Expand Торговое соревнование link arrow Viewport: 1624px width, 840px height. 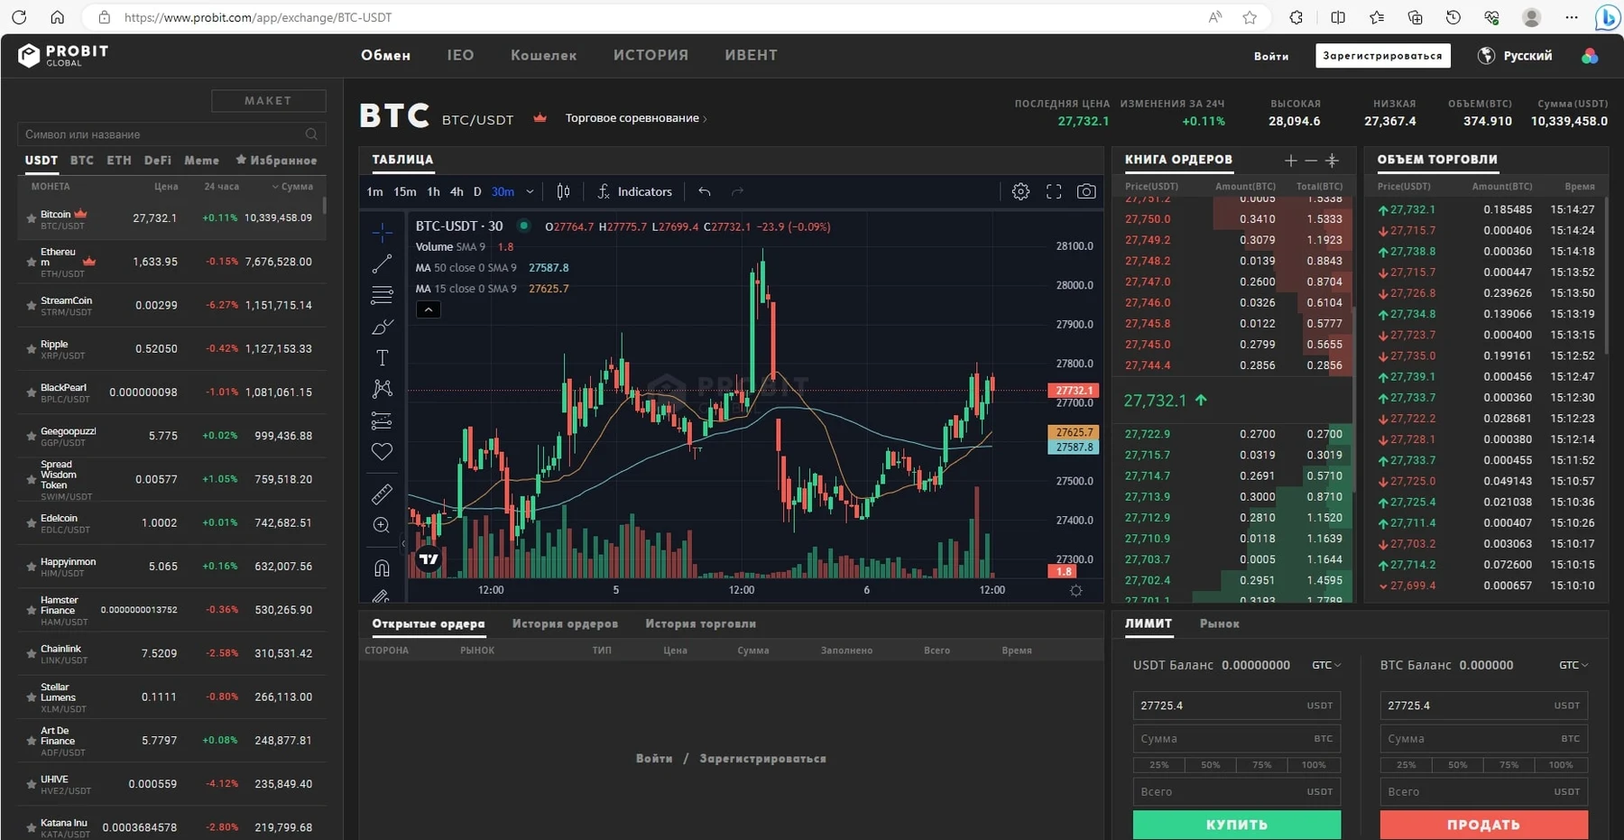pyautogui.click(x=705, y=118)
